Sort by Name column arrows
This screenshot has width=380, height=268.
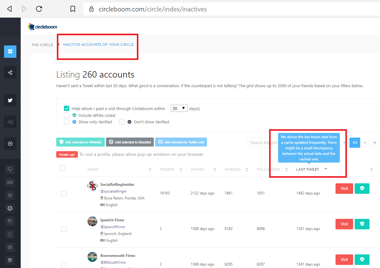(150, 169)
